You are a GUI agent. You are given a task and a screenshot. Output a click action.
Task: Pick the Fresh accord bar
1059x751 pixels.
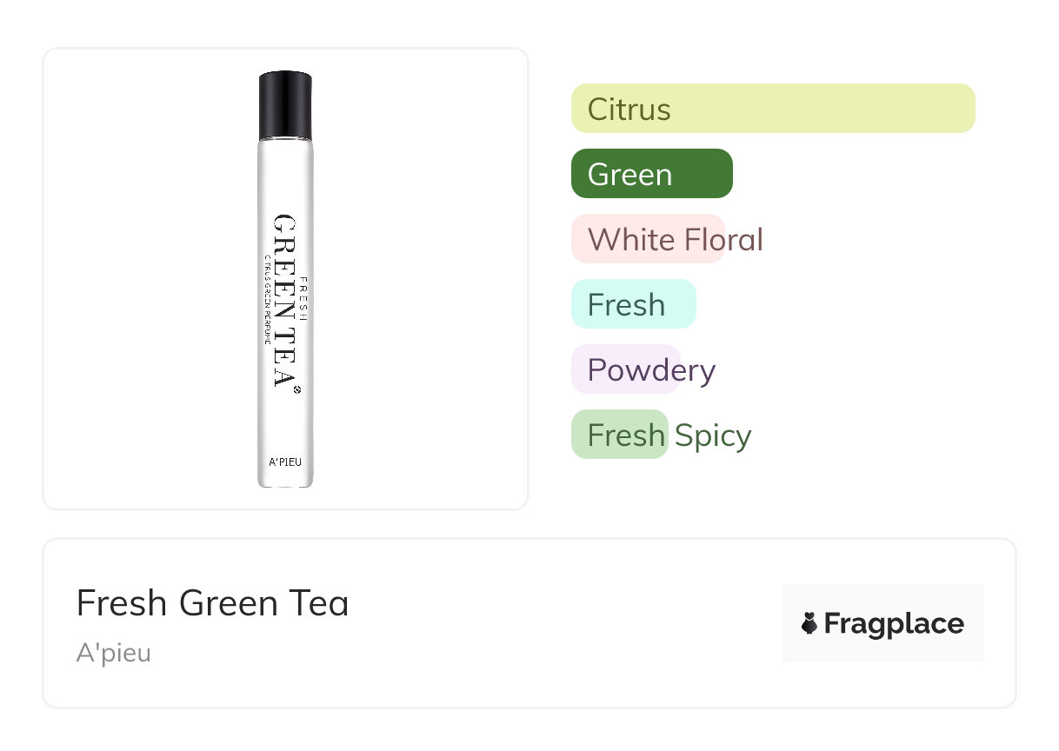point(633,304)
